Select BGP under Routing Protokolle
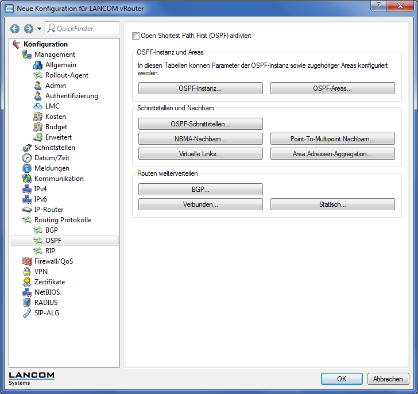 [x=51, y=230]
